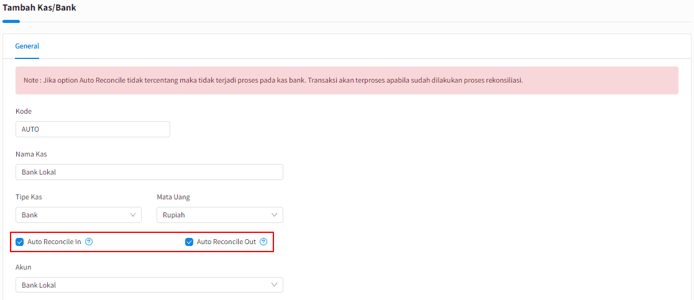Focus the Kode input field containing AUTO

click(93, 129)
